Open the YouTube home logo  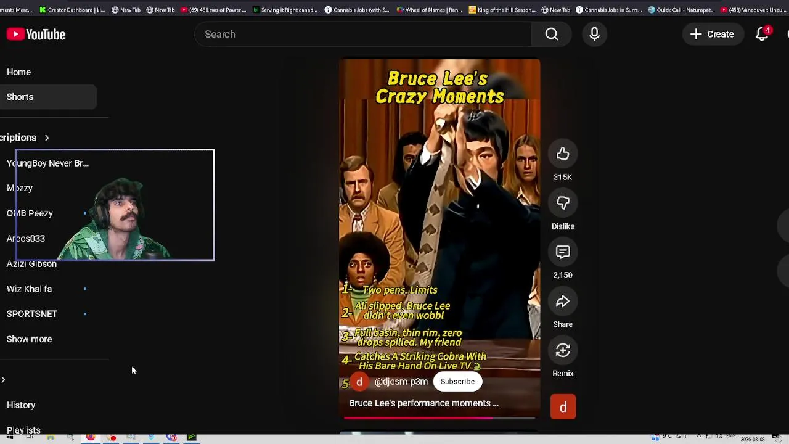pos(36,35)
